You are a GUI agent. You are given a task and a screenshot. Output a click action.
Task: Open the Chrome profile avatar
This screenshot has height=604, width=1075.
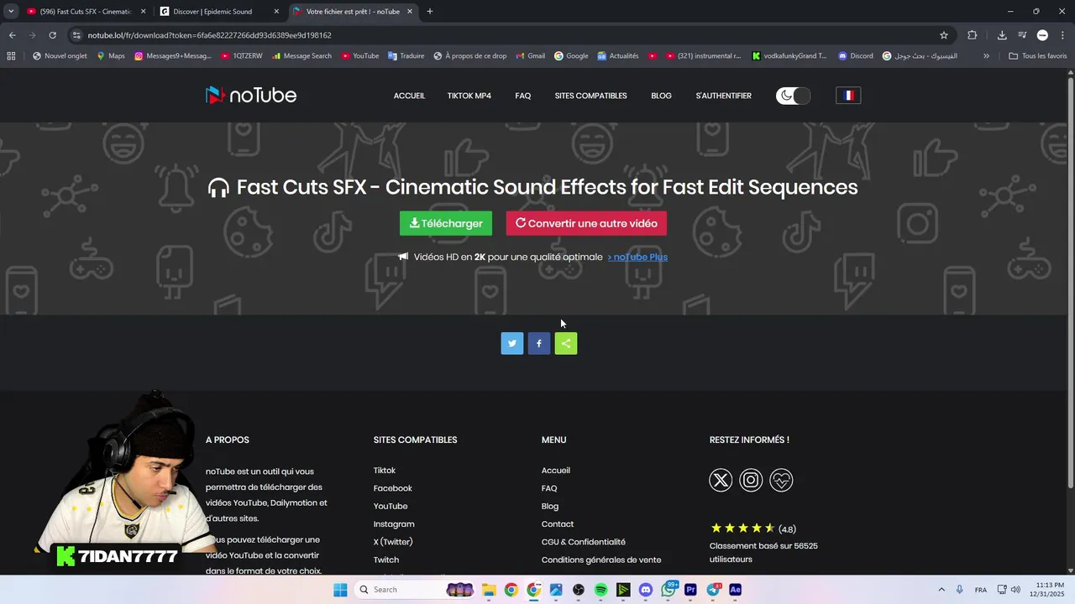click(1042, 35)
